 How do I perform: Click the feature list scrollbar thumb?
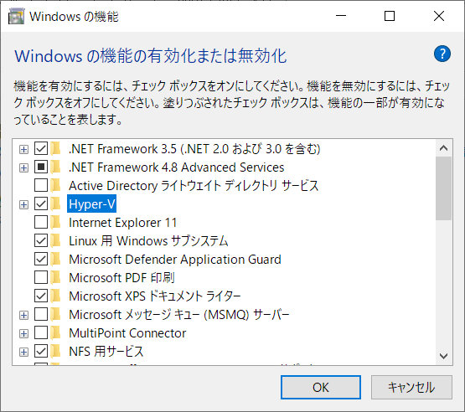444,188
